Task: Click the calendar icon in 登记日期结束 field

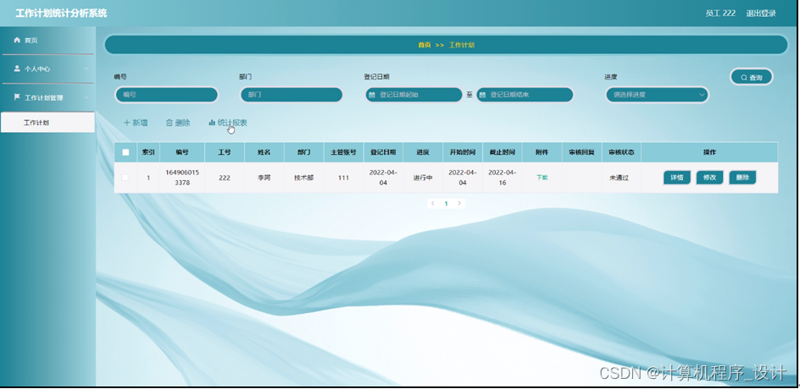Action: tap(483, 95)
